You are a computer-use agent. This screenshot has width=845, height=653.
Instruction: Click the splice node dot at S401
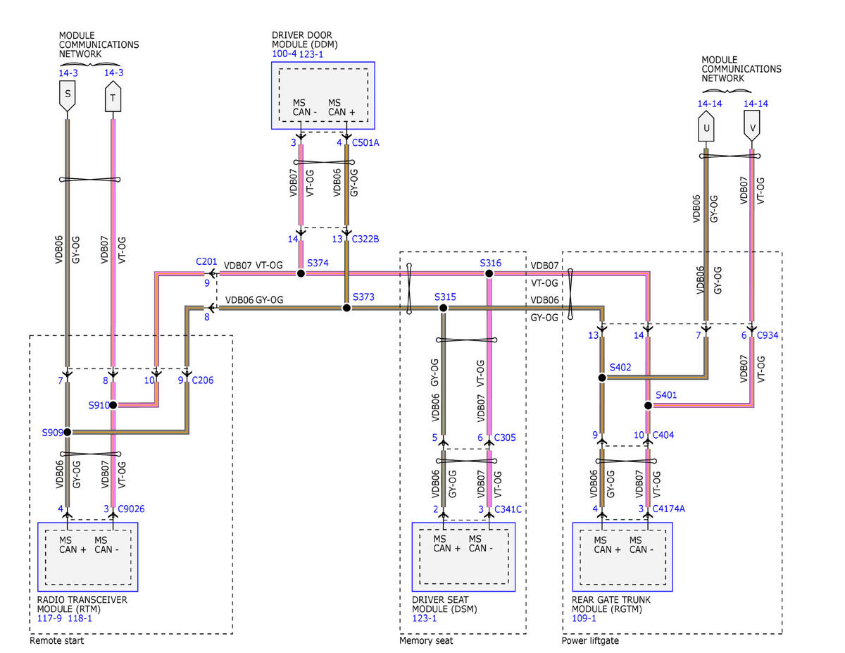pos(648,405)
